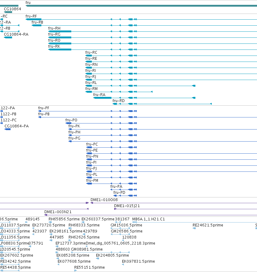Viewport: 257px width, 272px height.
Task: Select the EK204805.5prime EST label
Action: coord(112,255)
